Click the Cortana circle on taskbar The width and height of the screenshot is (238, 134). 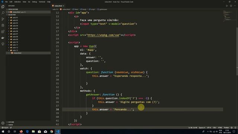pyautogui.click(x=9, y=131)
